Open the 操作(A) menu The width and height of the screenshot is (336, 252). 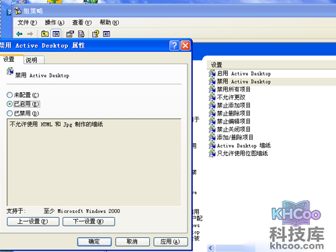tap(54, 23)
